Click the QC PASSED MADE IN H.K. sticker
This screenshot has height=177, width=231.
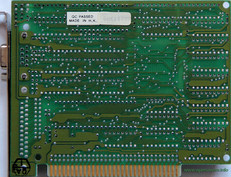(x=83, y=18)
